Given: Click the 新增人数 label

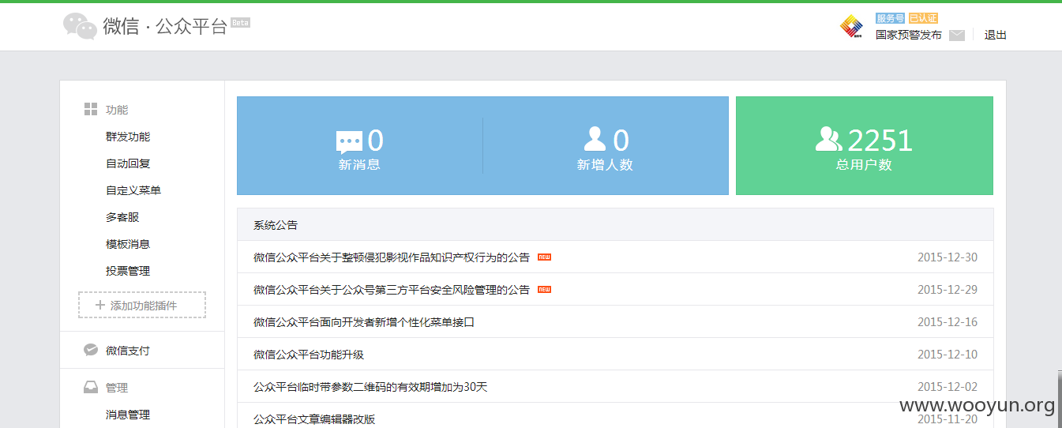Looking at the screenshot, I should click(x=605, y=165).
